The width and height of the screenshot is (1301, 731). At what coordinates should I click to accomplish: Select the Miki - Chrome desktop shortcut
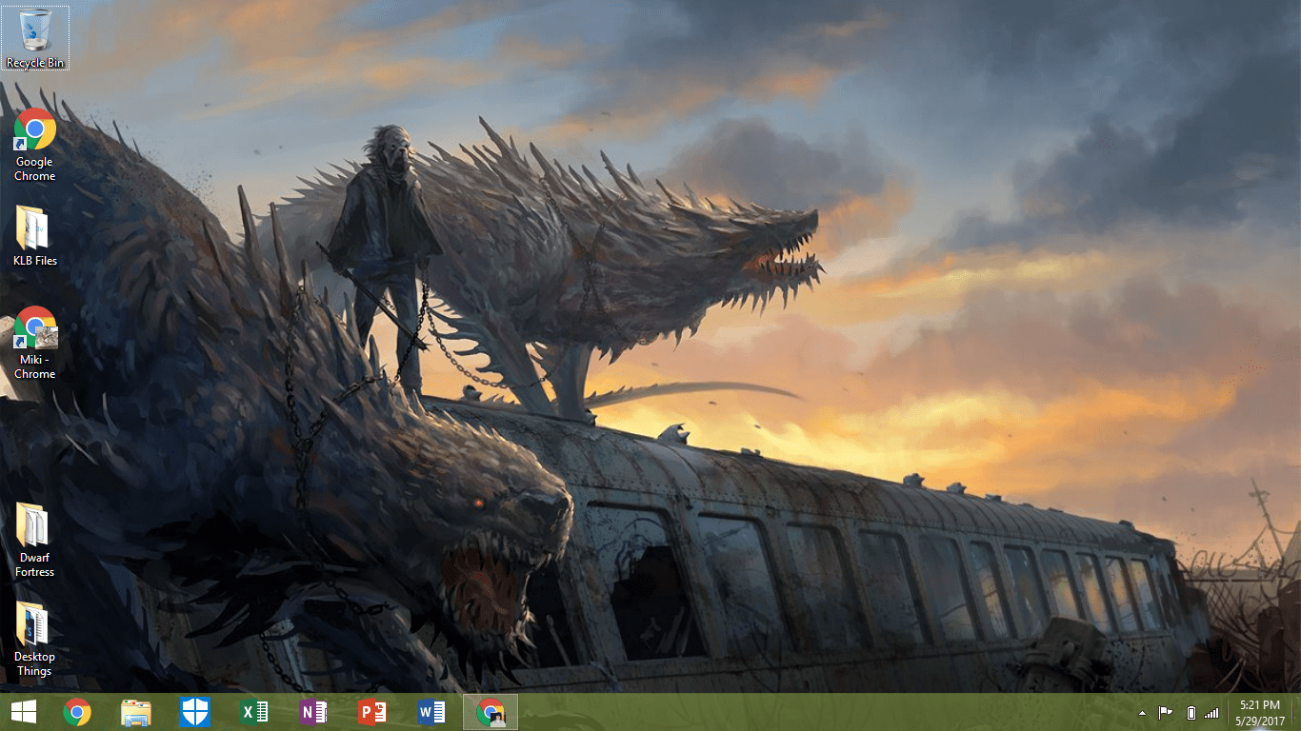coord(35,343)
